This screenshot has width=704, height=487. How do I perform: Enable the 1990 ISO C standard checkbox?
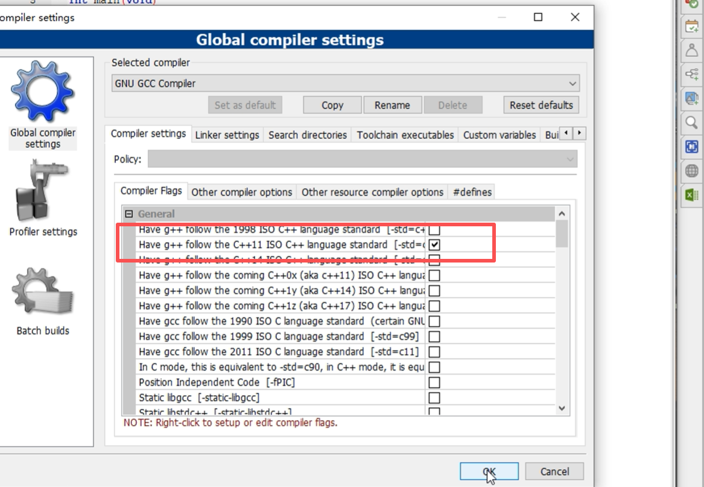434,321
